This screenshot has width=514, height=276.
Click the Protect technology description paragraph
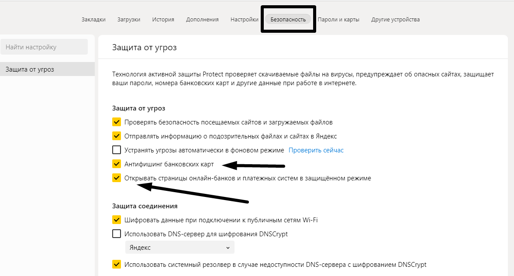pos(303,79)
